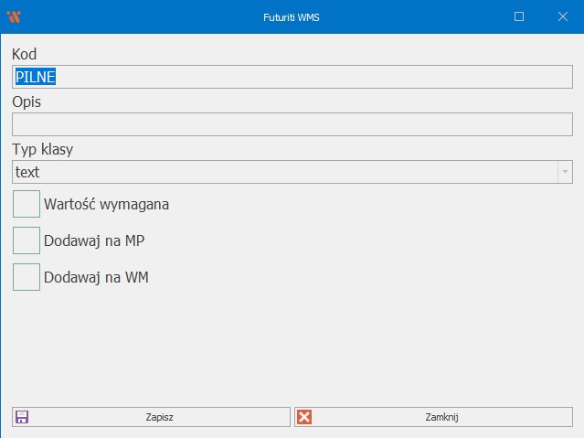The height and width of the screenshot is (438, 584).
Task: Click the floppy disk save icon
Action: 23,417
